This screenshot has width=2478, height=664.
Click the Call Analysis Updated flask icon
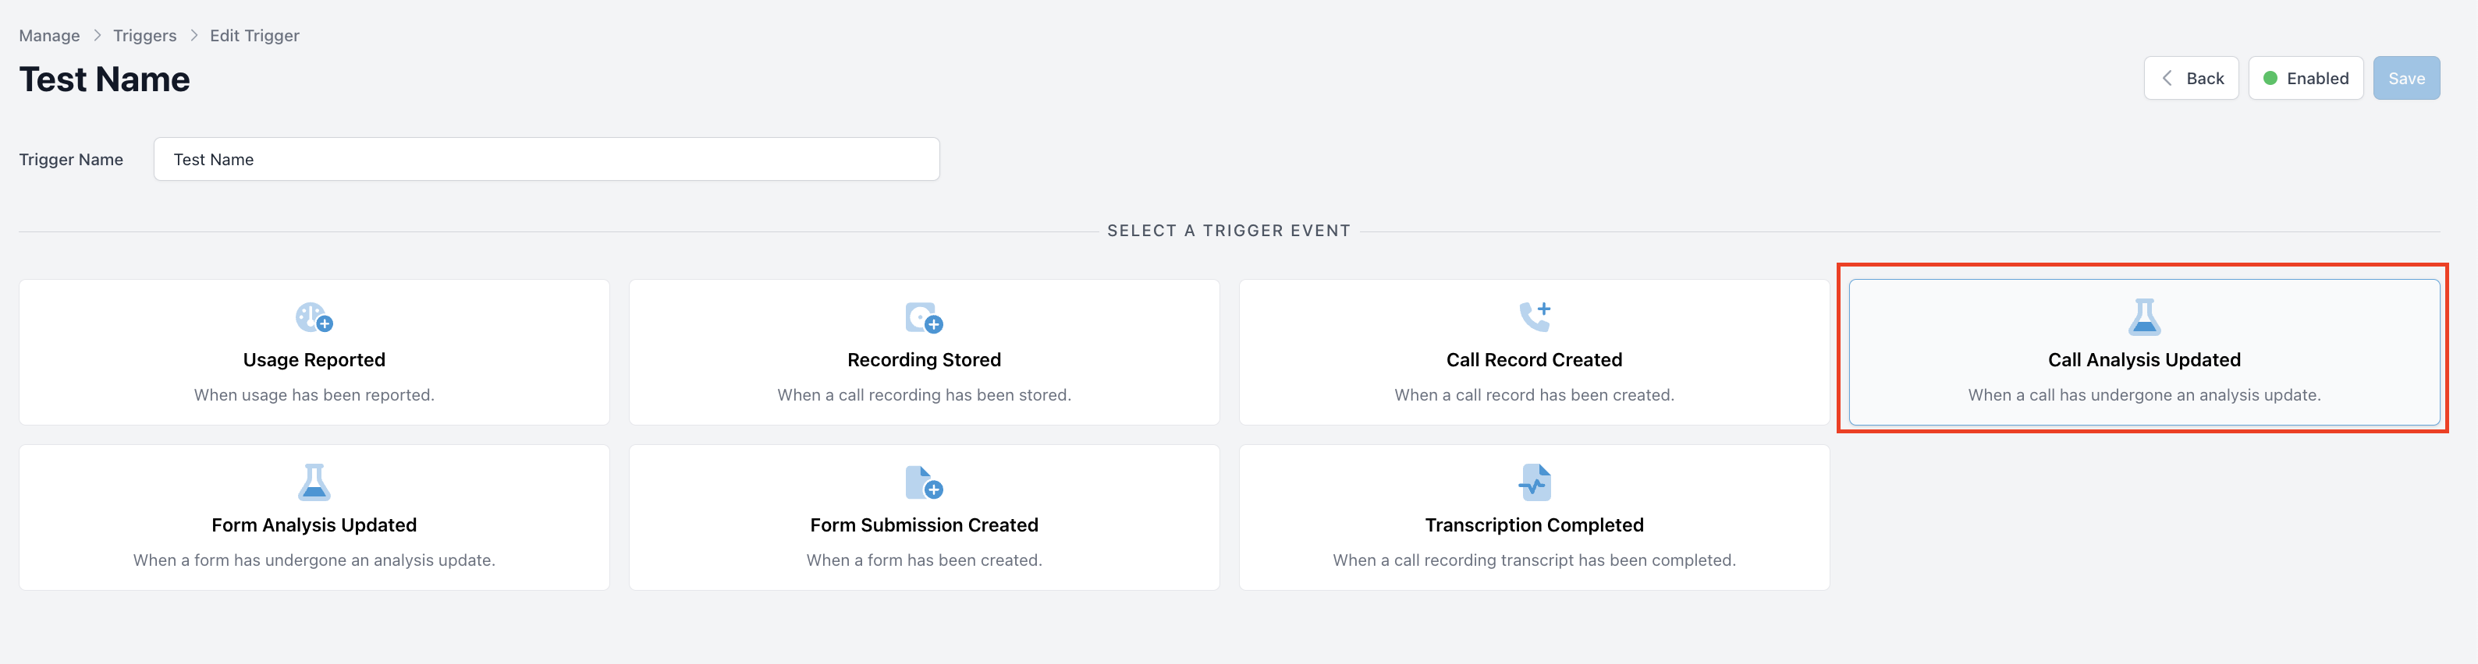coord(2144,316)
